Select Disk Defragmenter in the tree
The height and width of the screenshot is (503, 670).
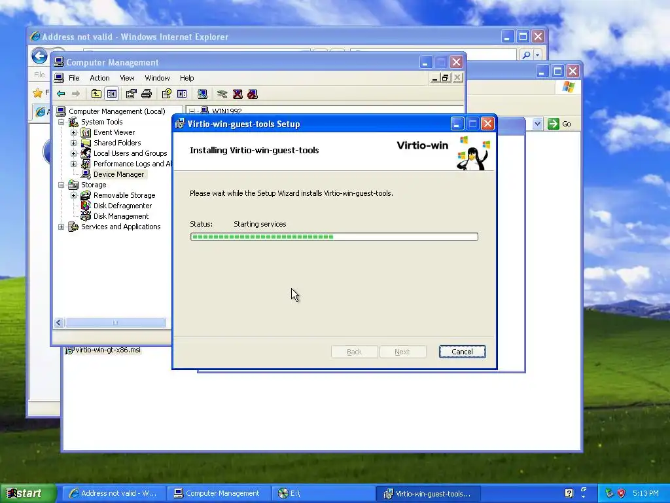point(122,206)
